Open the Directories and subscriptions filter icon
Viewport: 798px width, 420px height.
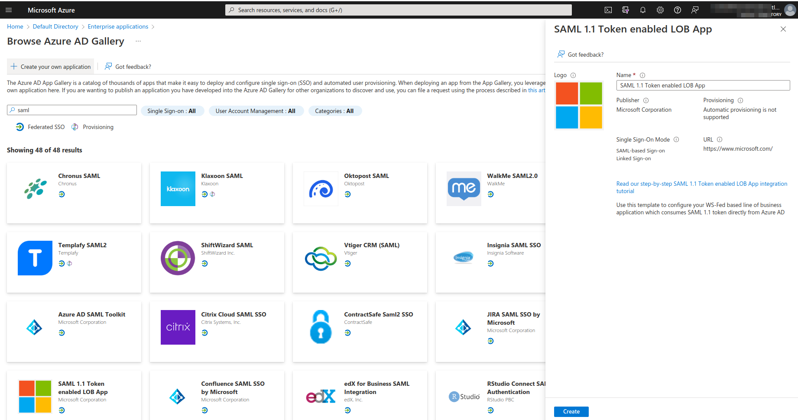626,10
